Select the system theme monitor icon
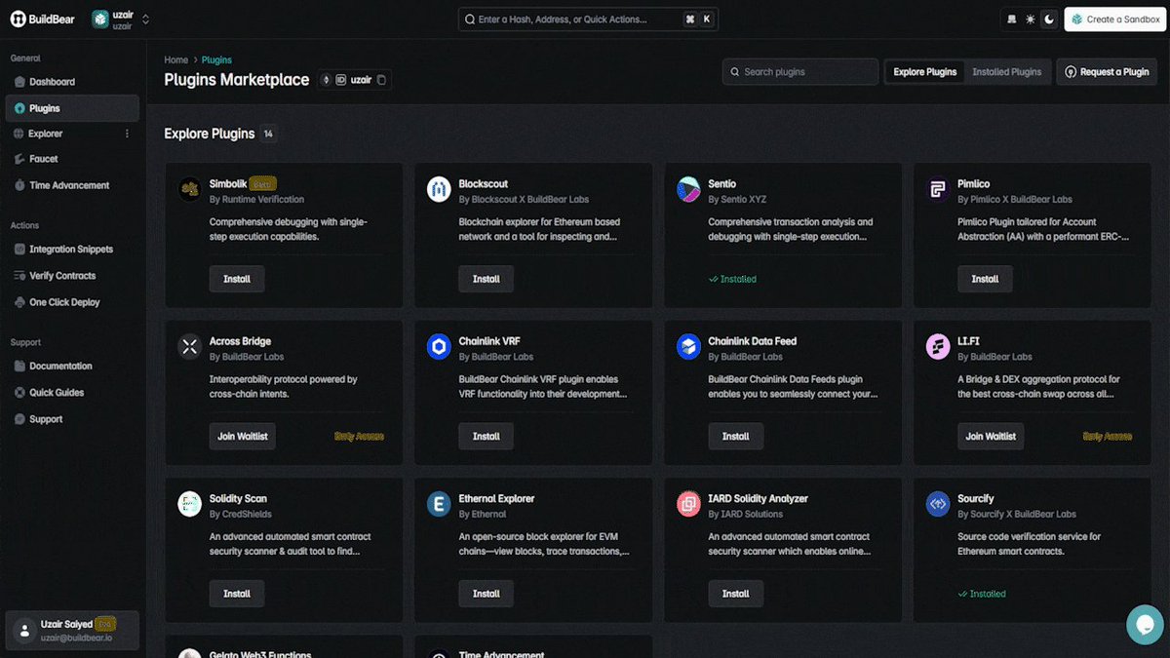This screenshot has width=1170, height=658. pyautogui.click(x=1012, y=19)
